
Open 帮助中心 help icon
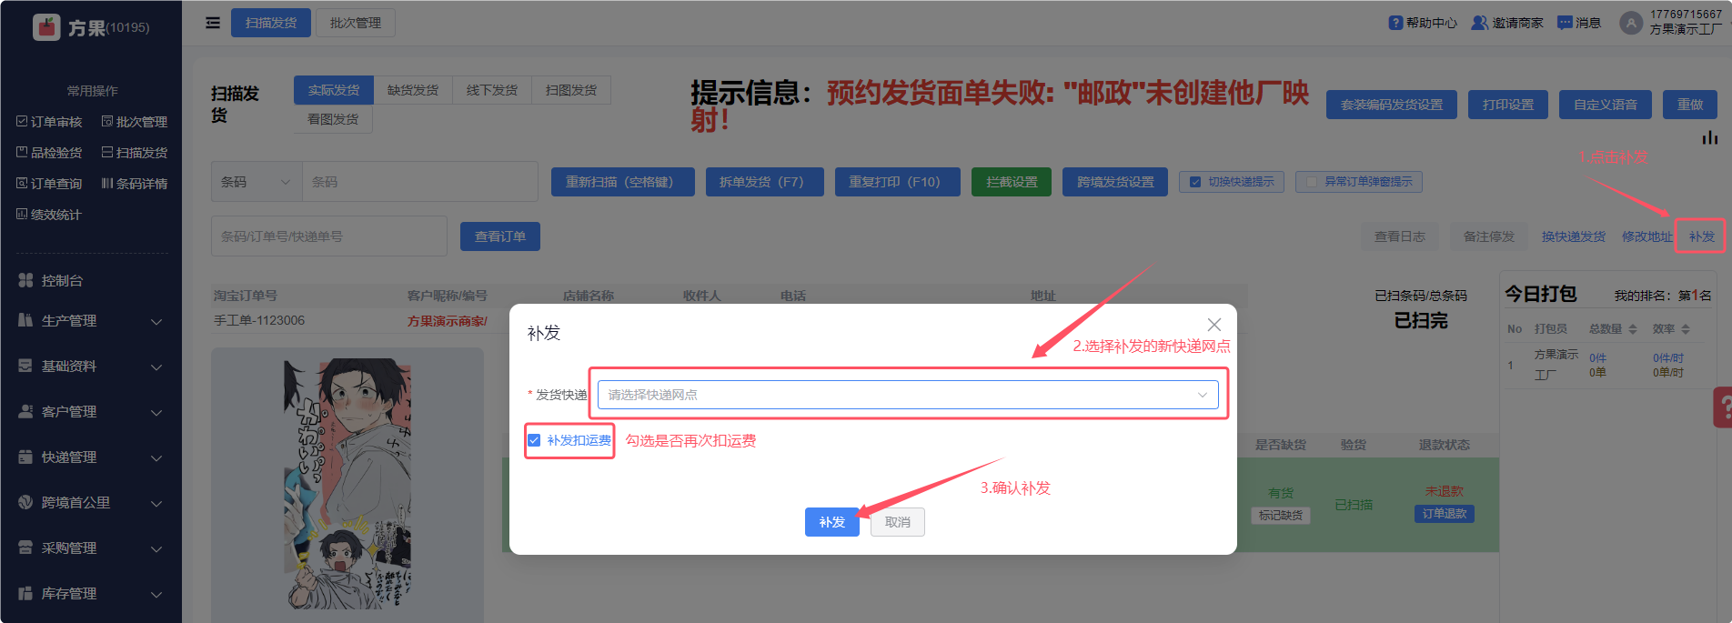click(x=1395, y=23)
